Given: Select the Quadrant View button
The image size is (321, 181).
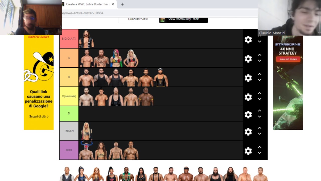Looking at the screenshot, I should tap(138, 19).
